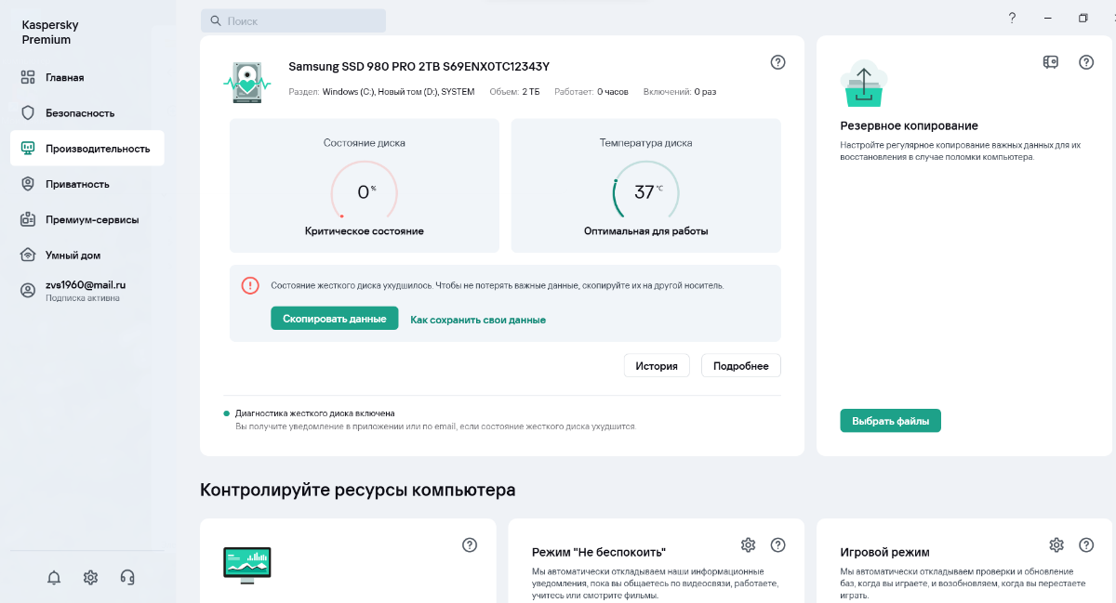Click the disk state 0% gauge
This screenshot has height=603, width=1116.
(x=365, y=192)
